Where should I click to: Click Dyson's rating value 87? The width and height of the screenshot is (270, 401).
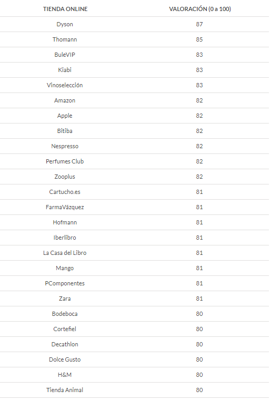[199, 24]
